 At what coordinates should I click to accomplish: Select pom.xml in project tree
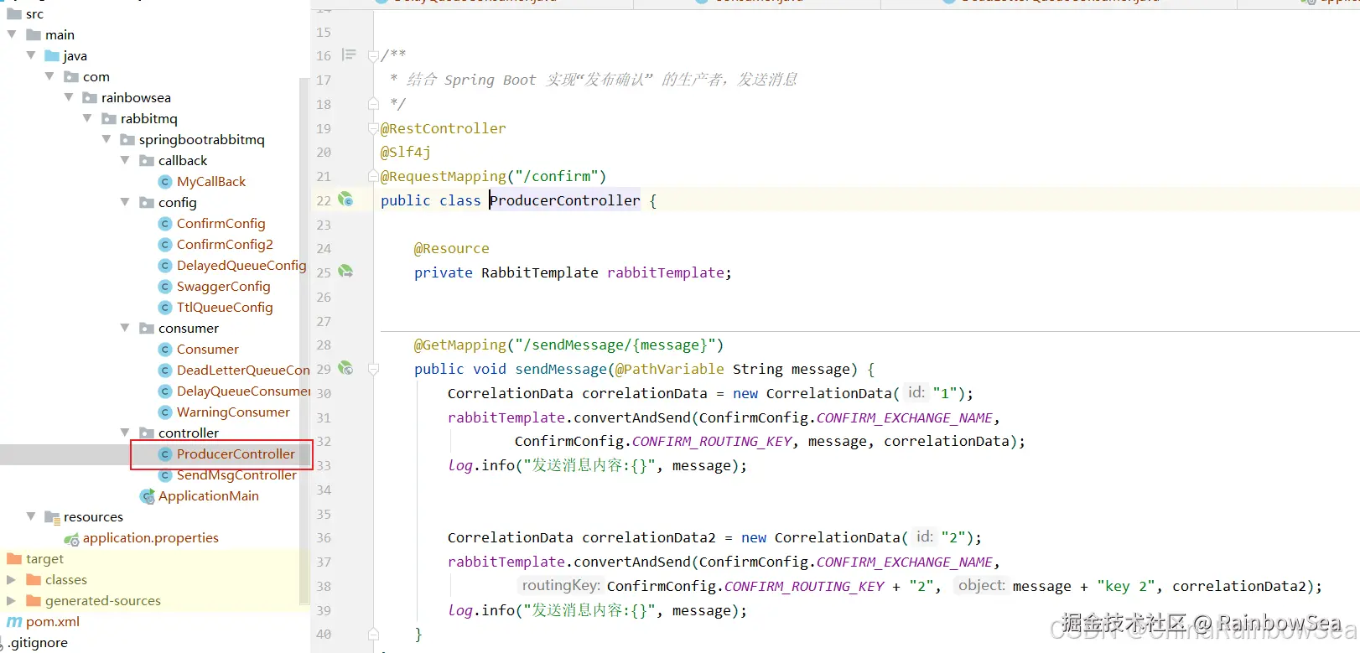click(x=53, y=622)
